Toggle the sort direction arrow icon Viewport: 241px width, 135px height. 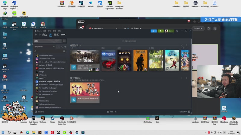point(58,46)
